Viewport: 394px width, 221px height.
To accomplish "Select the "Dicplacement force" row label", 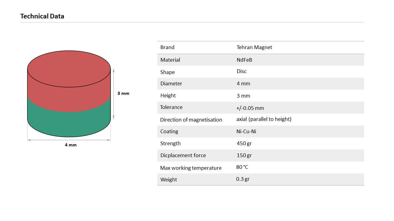I will [183, 155].
